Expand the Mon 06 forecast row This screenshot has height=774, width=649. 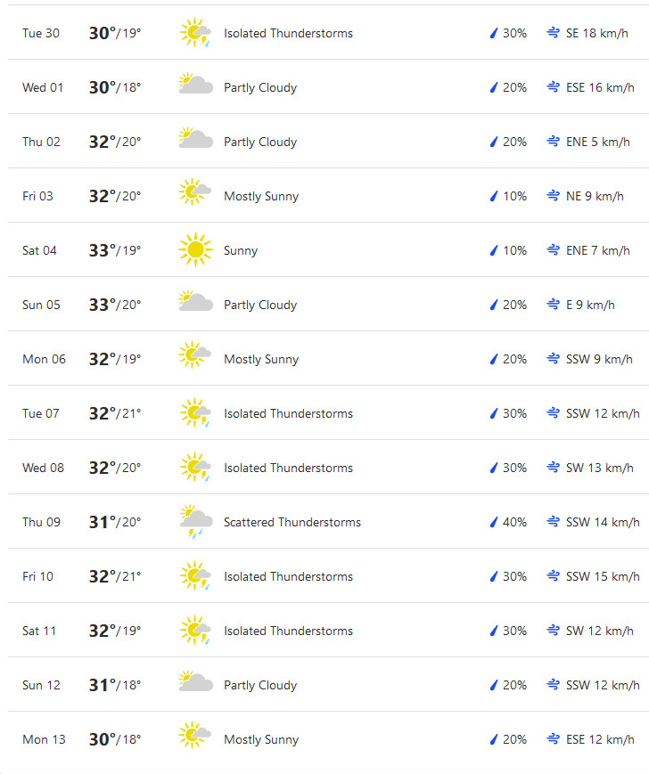point(328,358)
